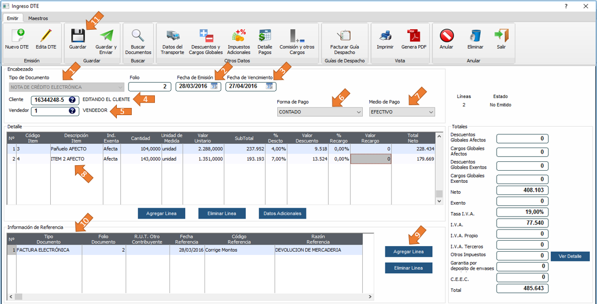Click Guardar y Enviar icon

tap(106, 36)
